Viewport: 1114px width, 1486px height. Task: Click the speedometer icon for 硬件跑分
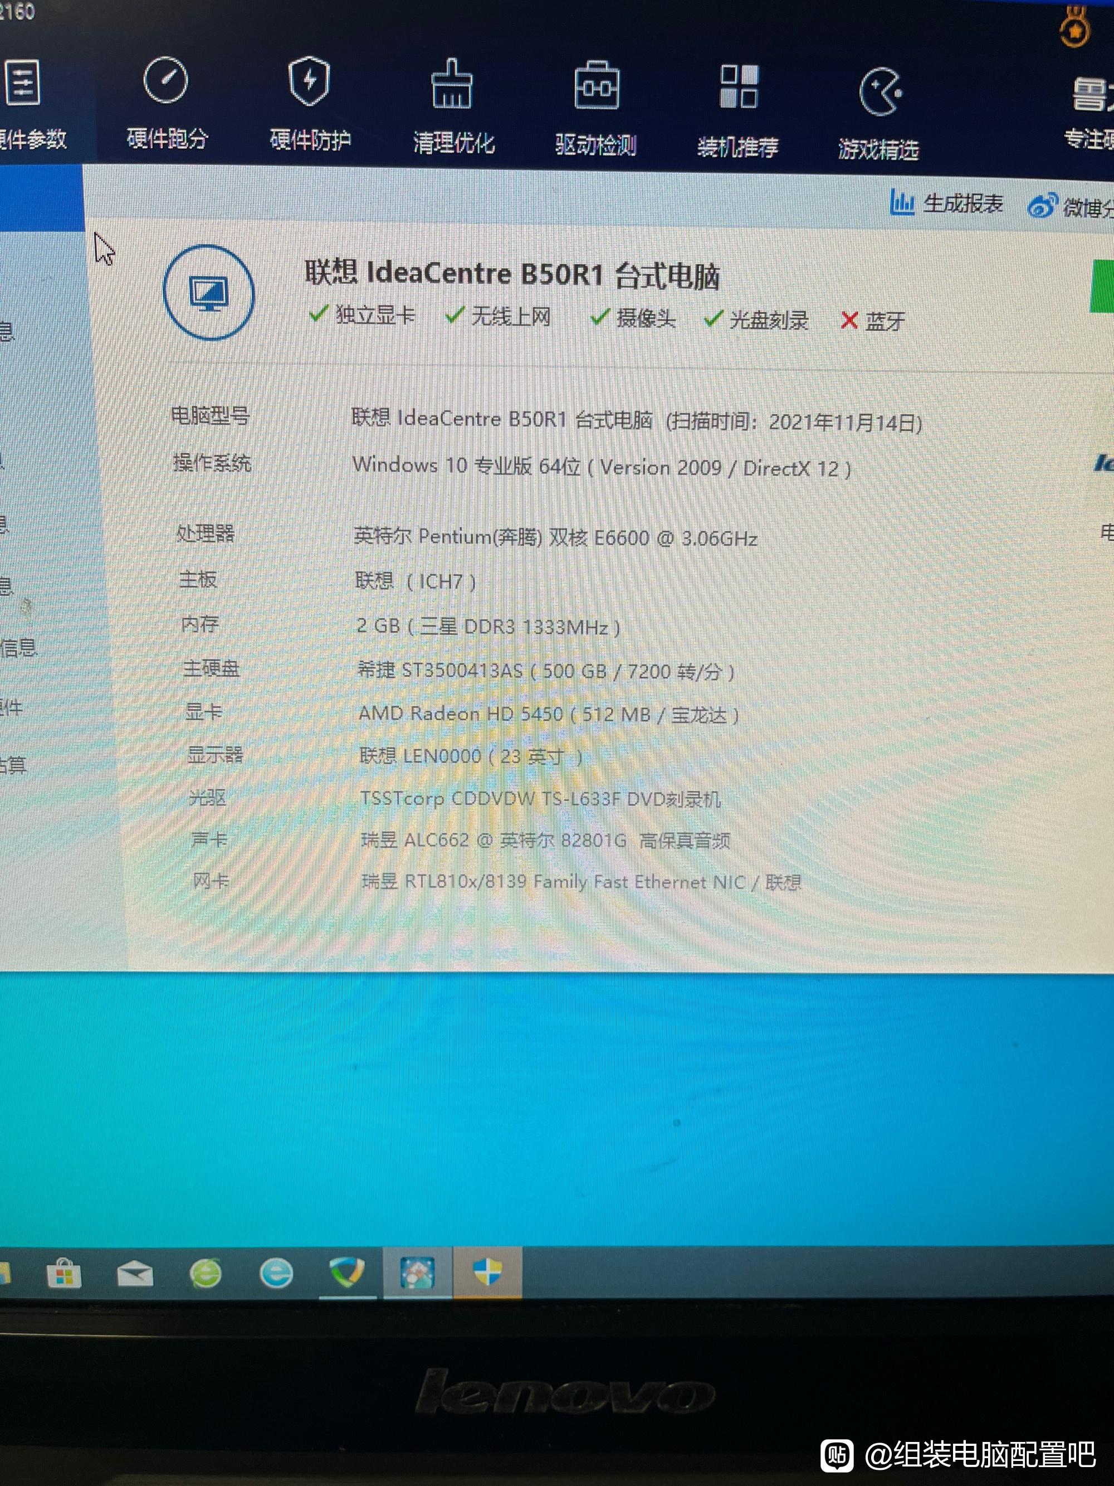166,81
